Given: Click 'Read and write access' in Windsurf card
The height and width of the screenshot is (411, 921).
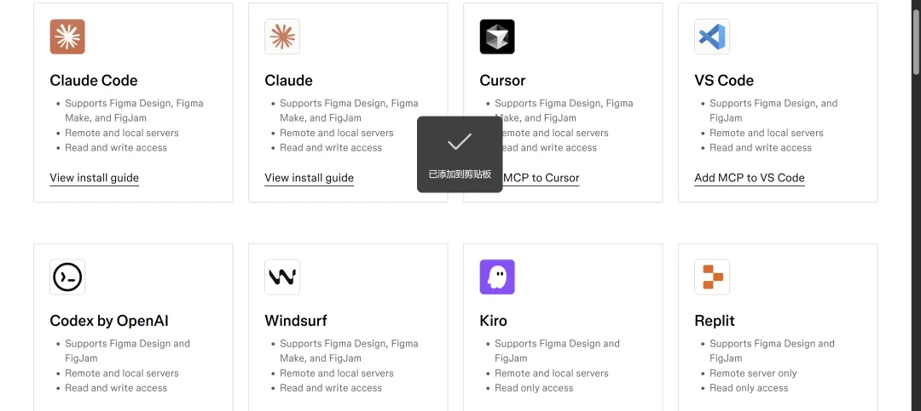Looking at the screenshot, I should (x=331, y=387).
